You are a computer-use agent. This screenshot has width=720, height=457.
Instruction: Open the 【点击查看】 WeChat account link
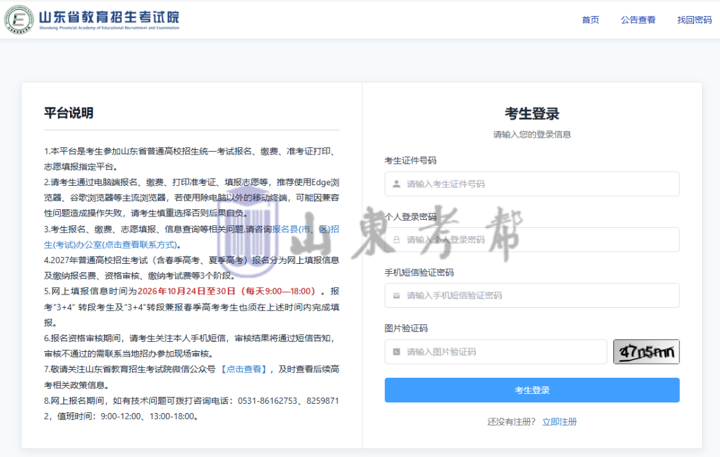pyautogui.click(x=243, y=369)
